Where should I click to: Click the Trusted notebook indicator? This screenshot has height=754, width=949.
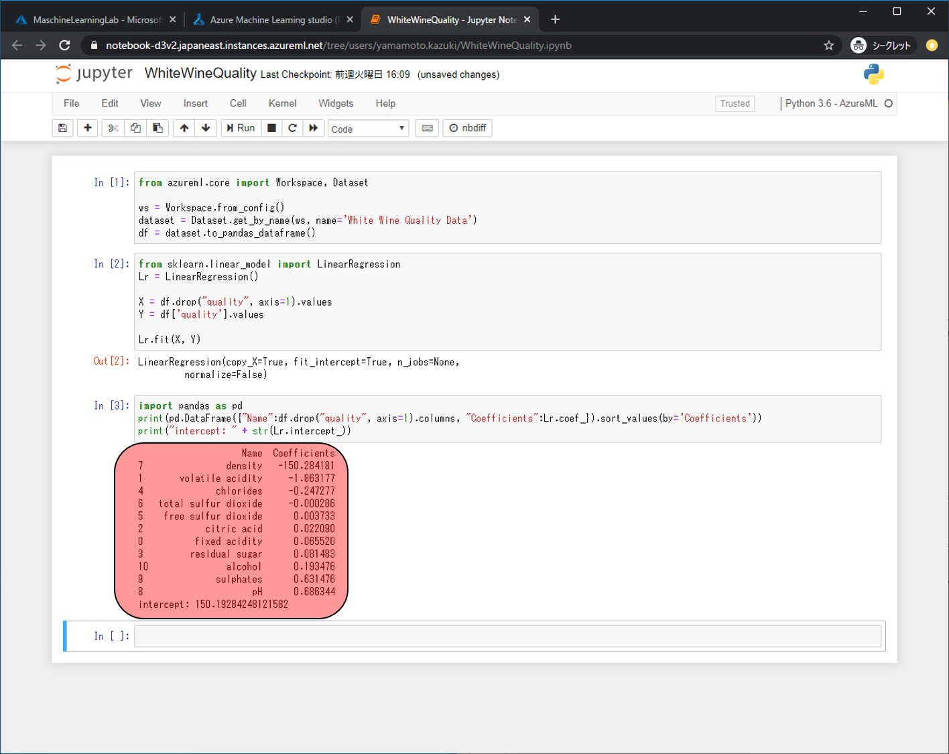pyautogui.click(x=735, y=103)
